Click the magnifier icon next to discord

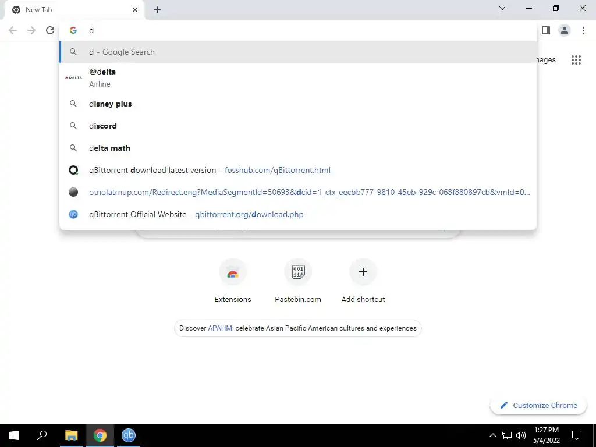pyautogui.click(x=73, y=126)
